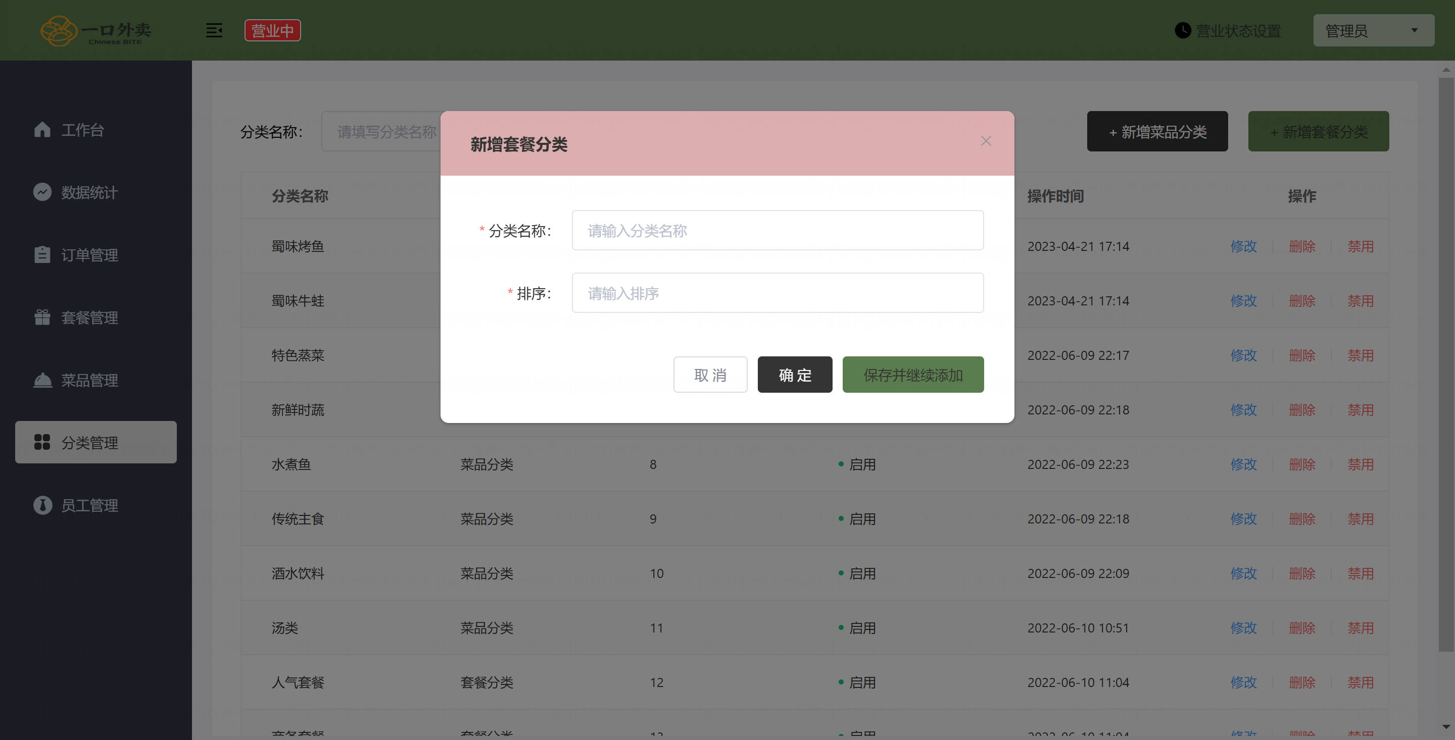Click 删除 for 蜀味牛蛙 row
This screenshot has height=740, width=1455.
[1302, 301]
